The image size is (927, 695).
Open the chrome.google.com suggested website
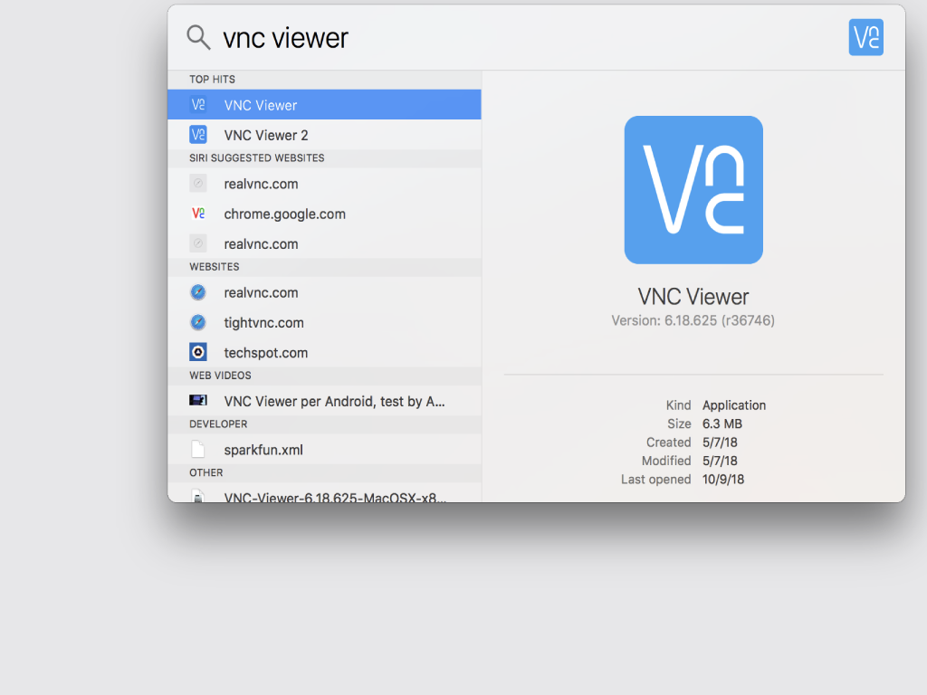324,214
